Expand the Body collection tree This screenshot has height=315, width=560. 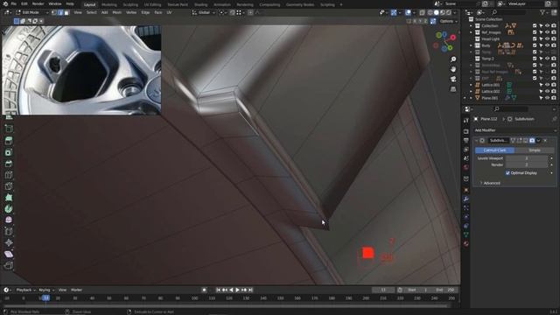471,45
